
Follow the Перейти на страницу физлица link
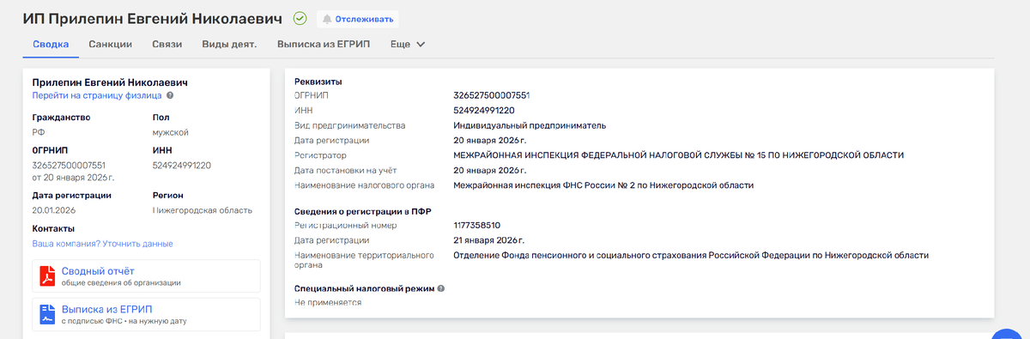[x=97, y=95]
